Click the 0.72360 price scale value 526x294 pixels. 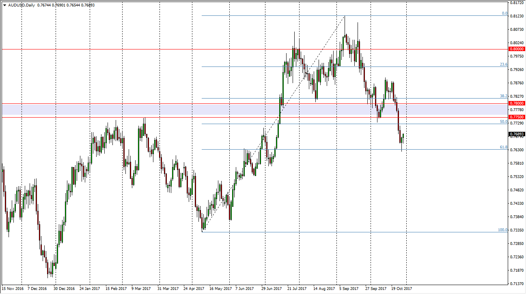[516, 257]
